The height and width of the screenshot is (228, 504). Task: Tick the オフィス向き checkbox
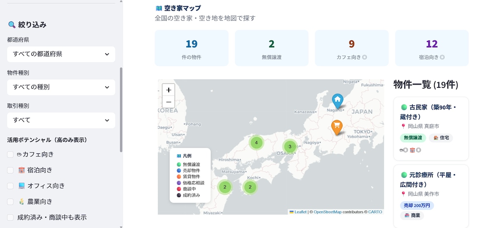[x=10, y=186]
